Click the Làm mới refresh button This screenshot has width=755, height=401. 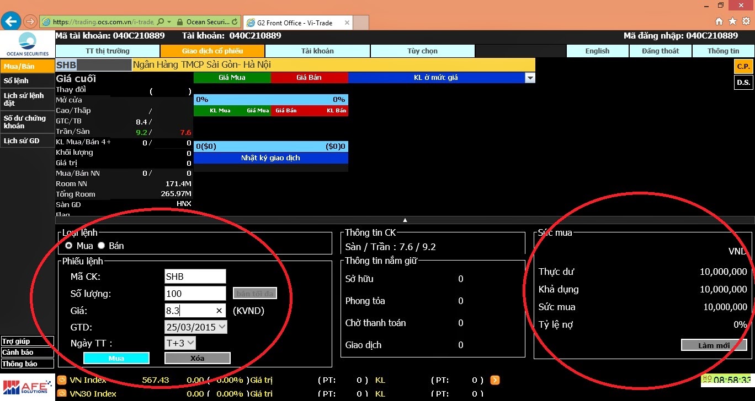(x=714, y=345)
